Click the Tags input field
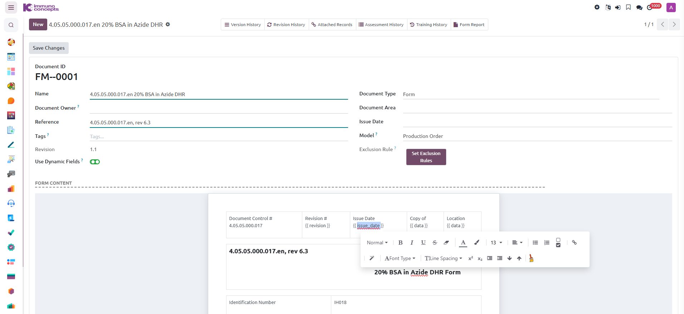The image size is (684, 314). (219, 136)
